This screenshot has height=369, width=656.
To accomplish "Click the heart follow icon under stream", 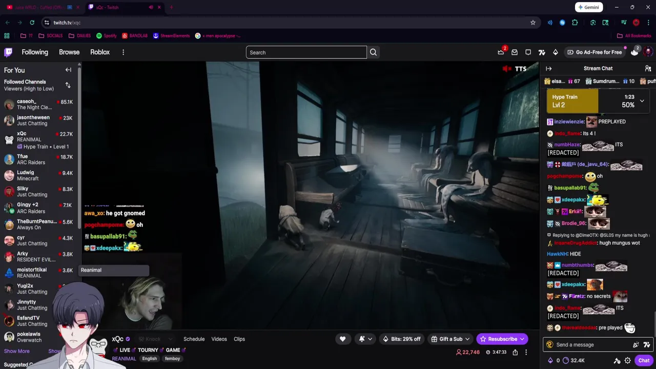I will [x=343, y=339].
